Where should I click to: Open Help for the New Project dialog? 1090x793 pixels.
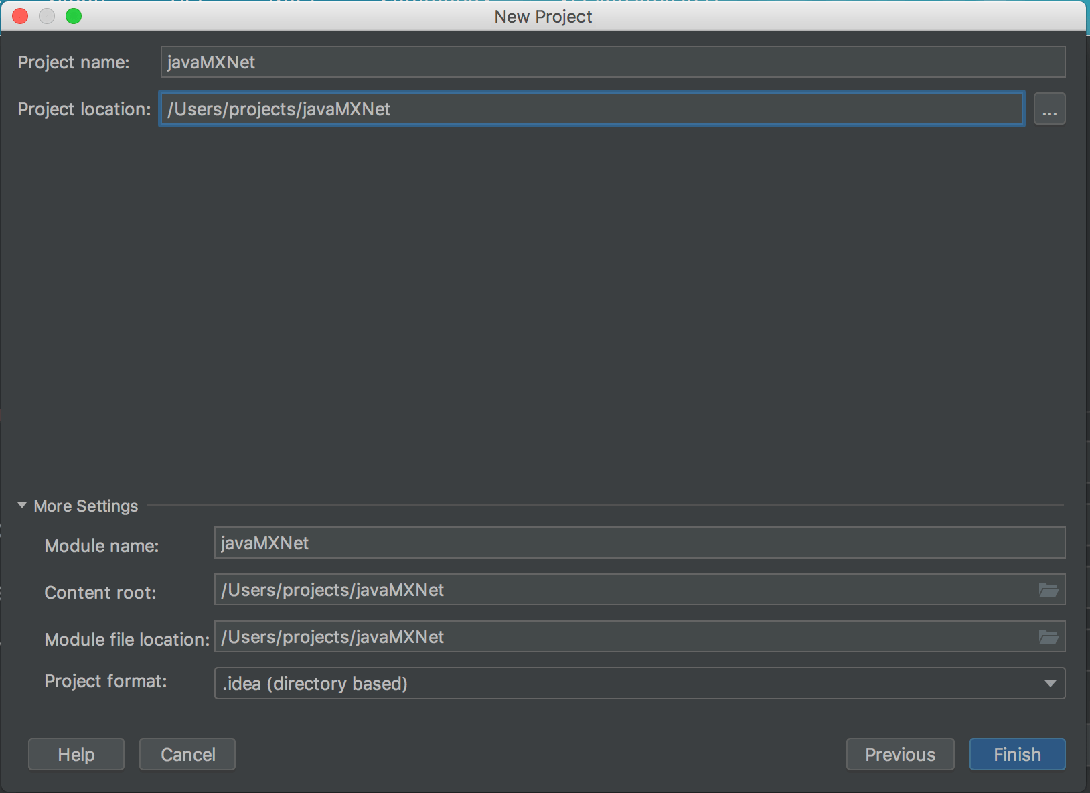[76, 754]
